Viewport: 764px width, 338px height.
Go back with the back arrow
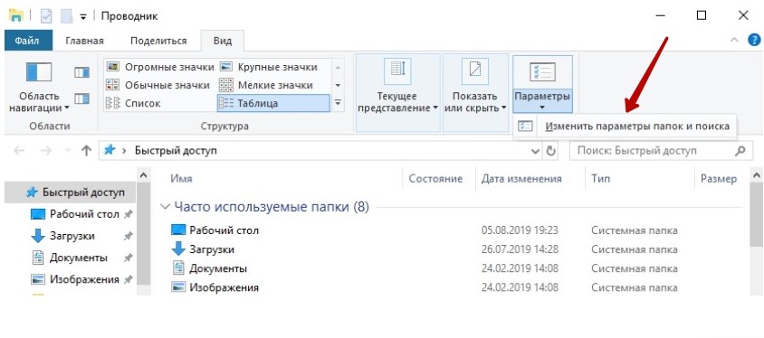tap(20, 151)
